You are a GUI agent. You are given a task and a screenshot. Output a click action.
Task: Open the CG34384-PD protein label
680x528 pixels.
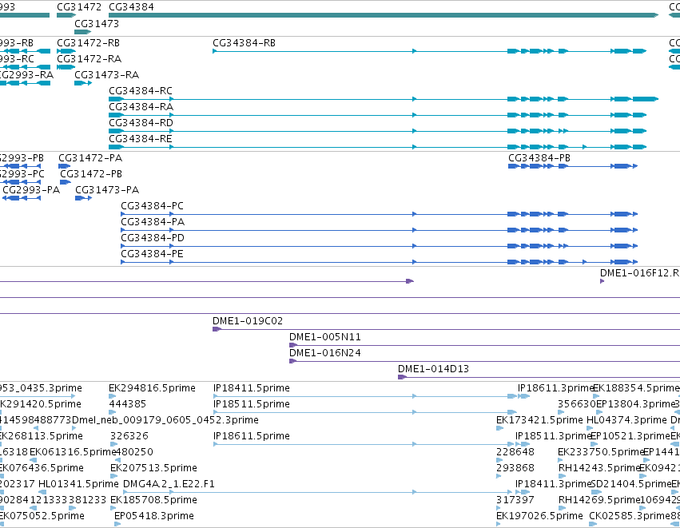tap(152, 238)
